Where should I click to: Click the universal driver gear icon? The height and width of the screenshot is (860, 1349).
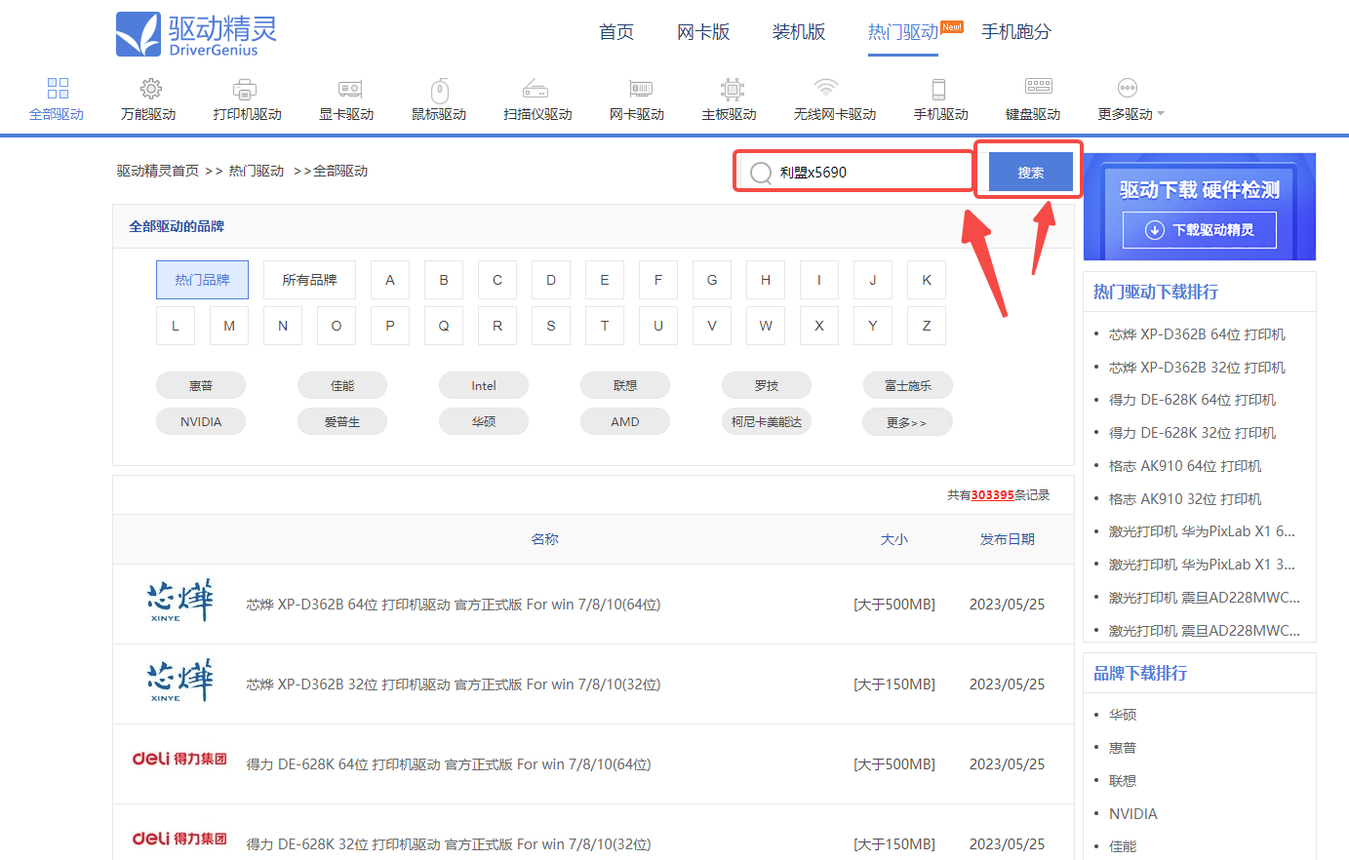[150, 90]
